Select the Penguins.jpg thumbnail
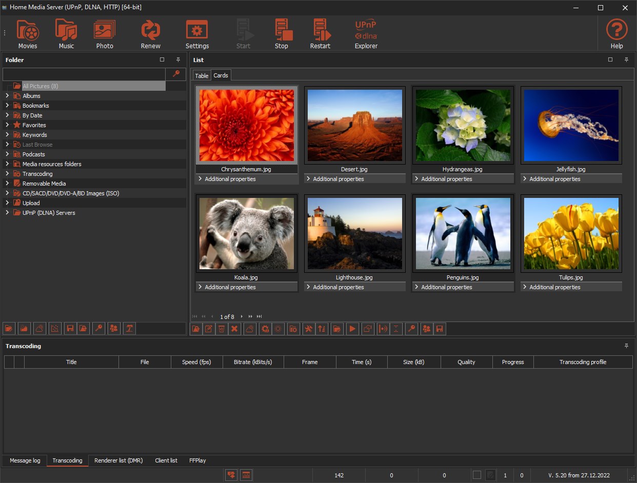 [x=463, y=233]
